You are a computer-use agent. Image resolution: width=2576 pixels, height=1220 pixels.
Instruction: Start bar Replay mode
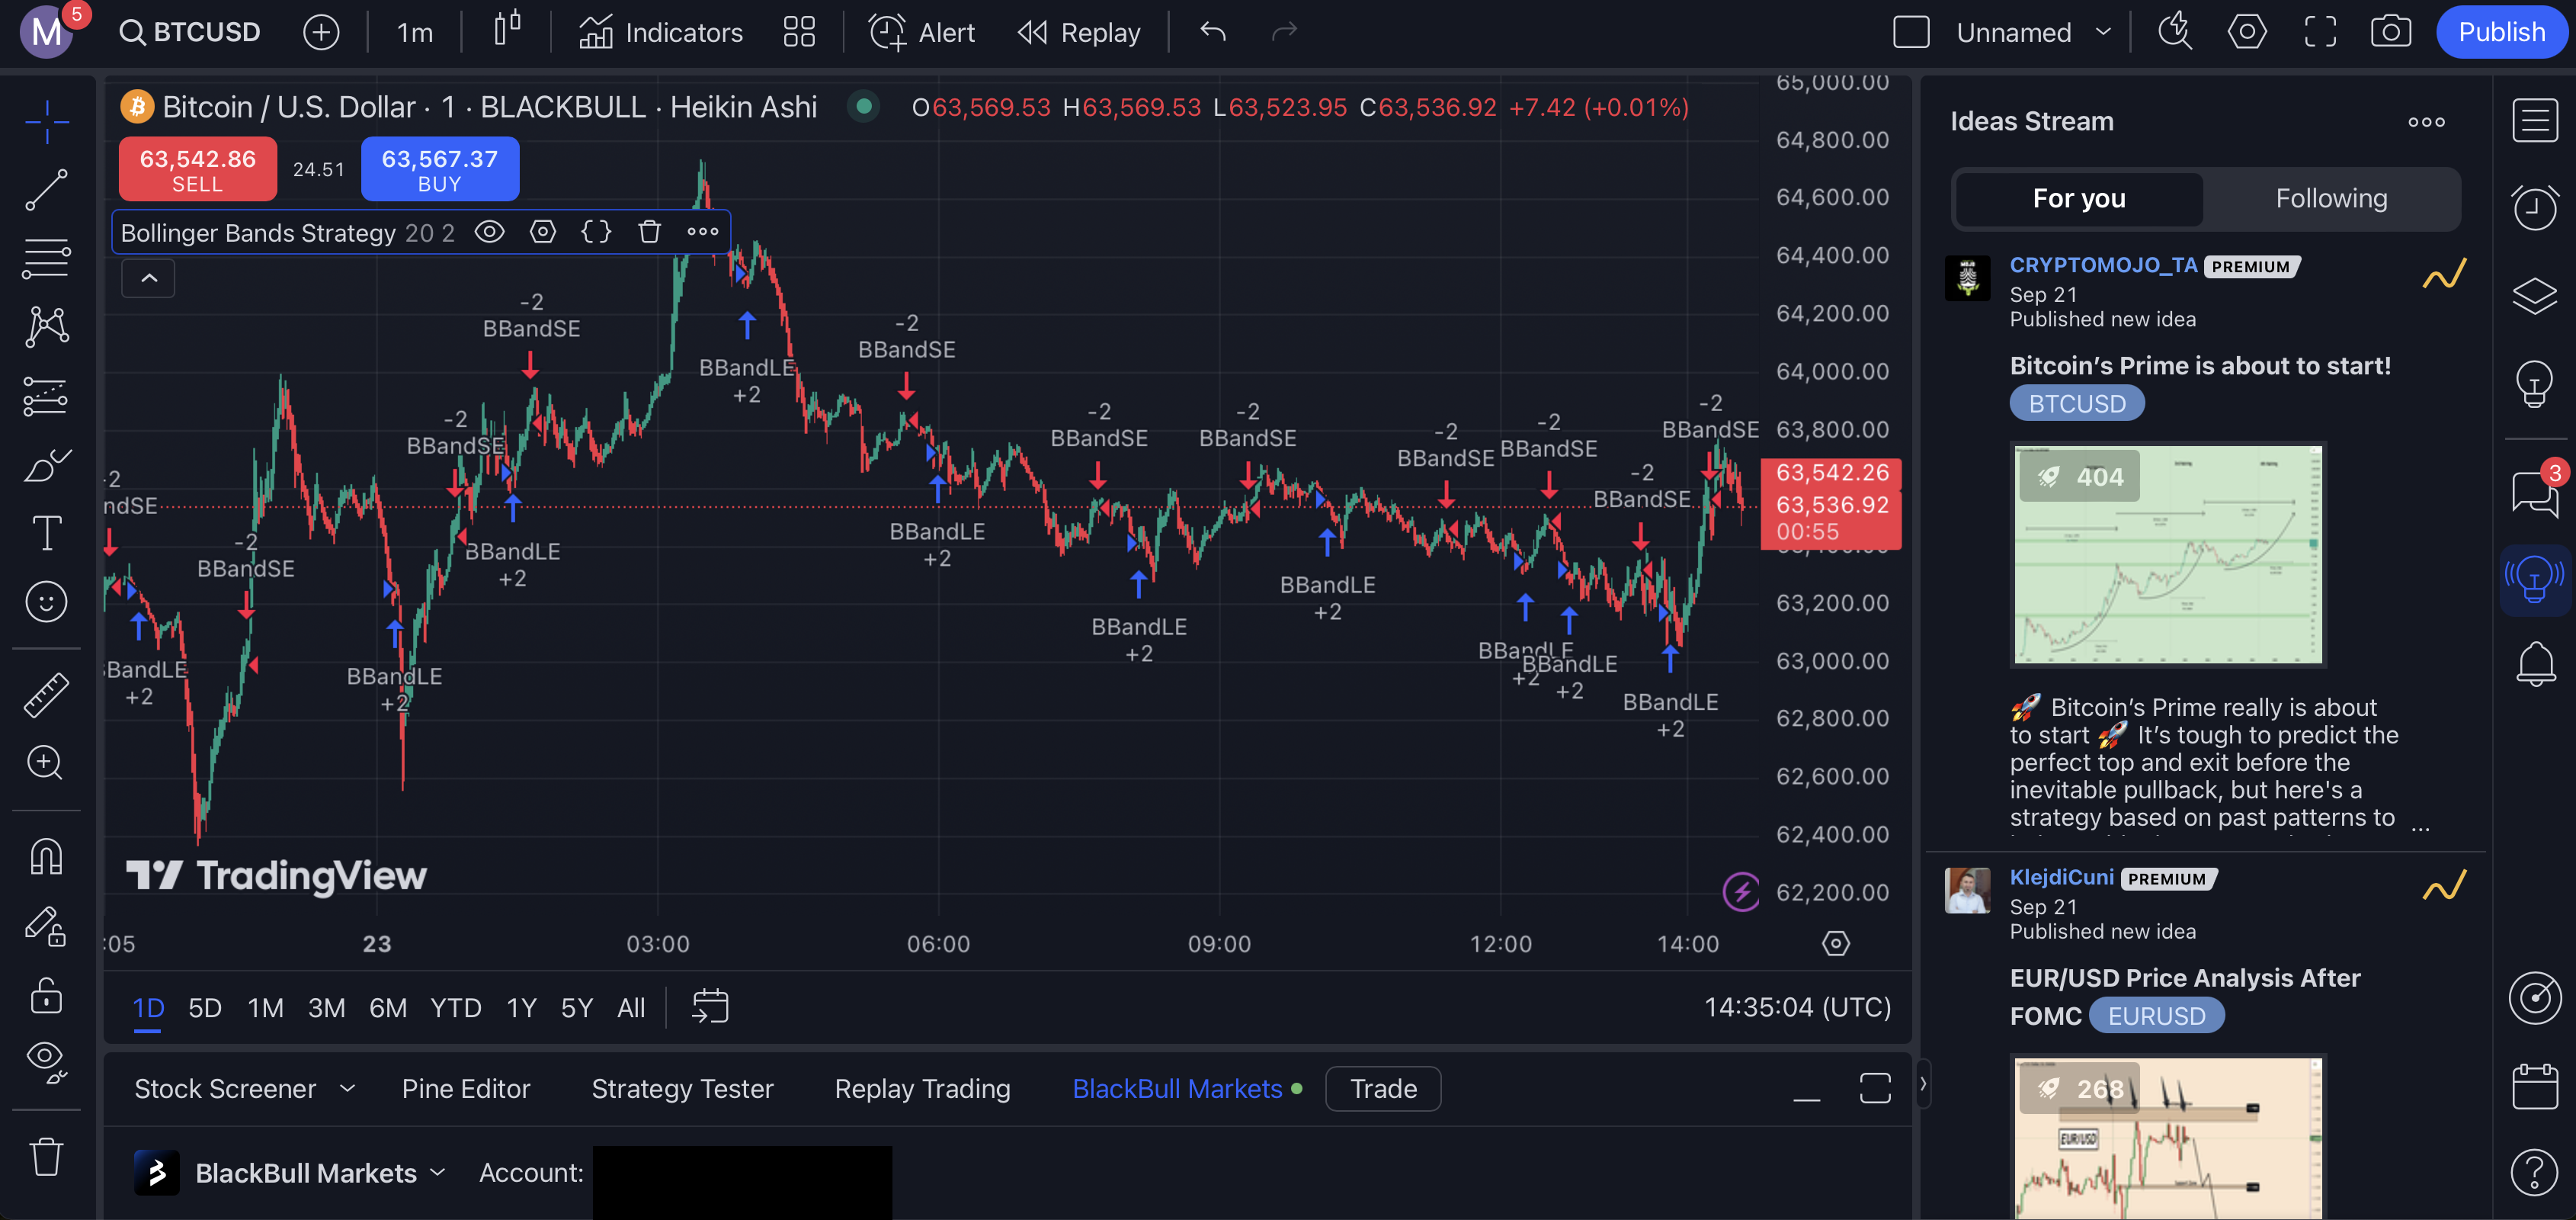1079,32
